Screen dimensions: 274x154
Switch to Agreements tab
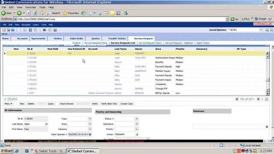[x=38, y=38]
